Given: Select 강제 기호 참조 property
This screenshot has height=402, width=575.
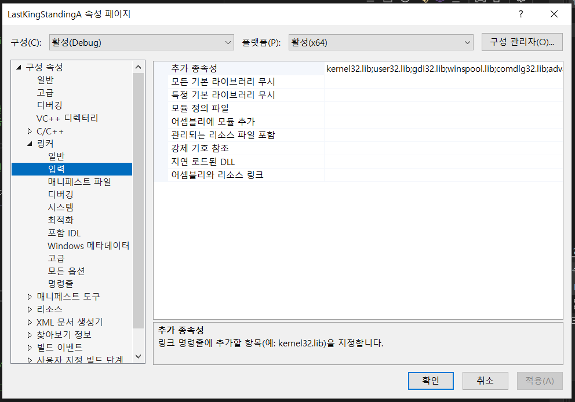Looking at the screenshot, I should [x=200, y=148].
